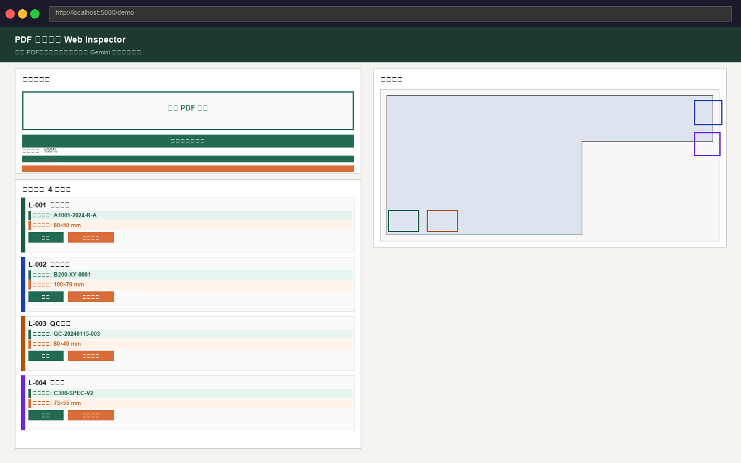The height and width of the screenshot is (463, 741).
Task: Hit the orange button under L-003 QC
Action: tap(91, 356)
